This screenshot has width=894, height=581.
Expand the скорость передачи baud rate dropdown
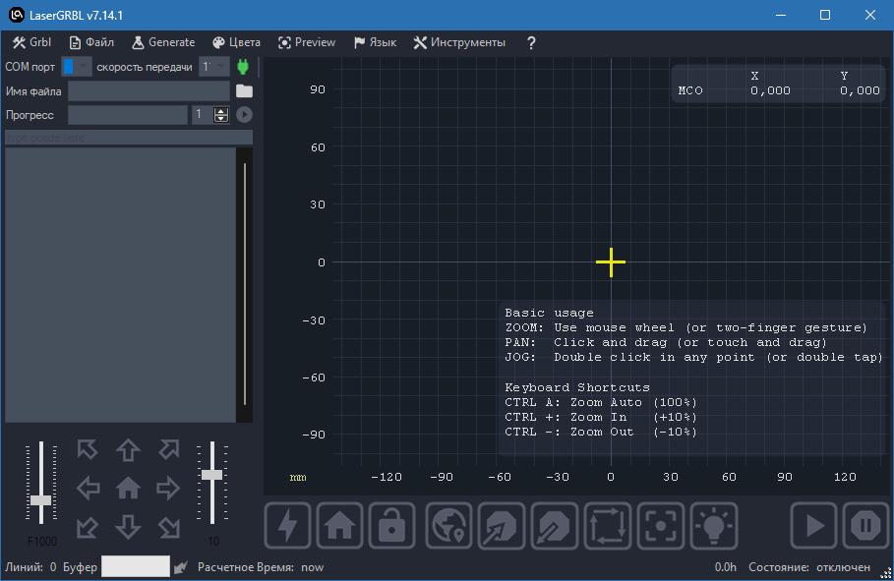click(x=213, y=67)
